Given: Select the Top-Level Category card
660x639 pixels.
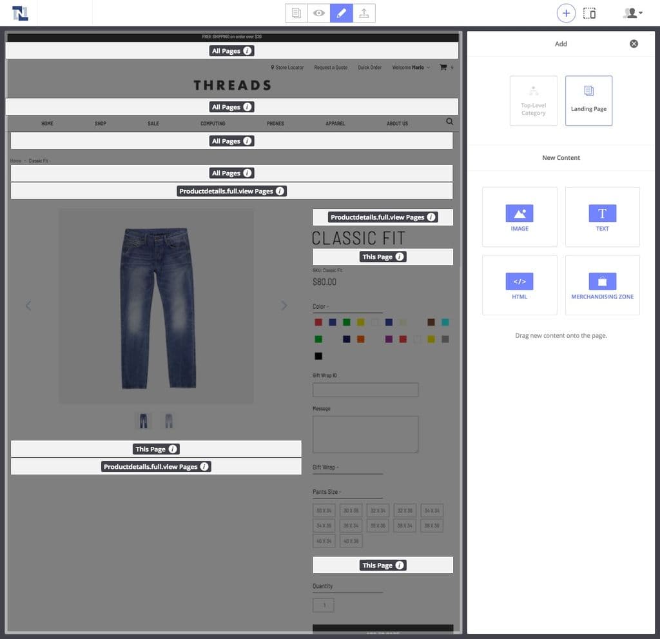Looking at the screenshot, I should click(533, 101).
